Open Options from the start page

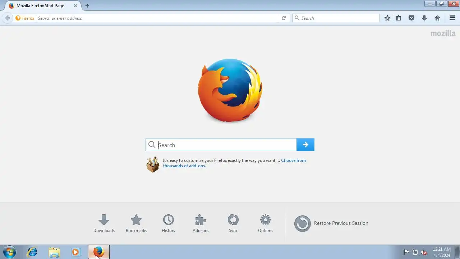[266, 223]
